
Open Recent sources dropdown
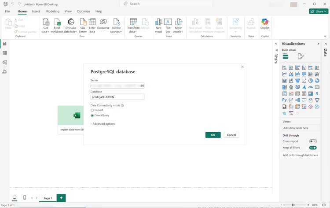coord(116,26)
